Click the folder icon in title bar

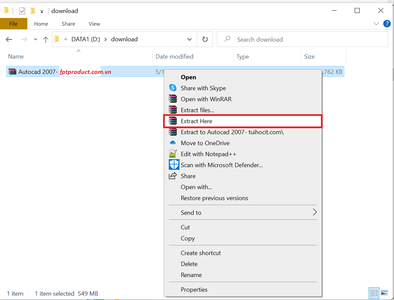(7, 11)
